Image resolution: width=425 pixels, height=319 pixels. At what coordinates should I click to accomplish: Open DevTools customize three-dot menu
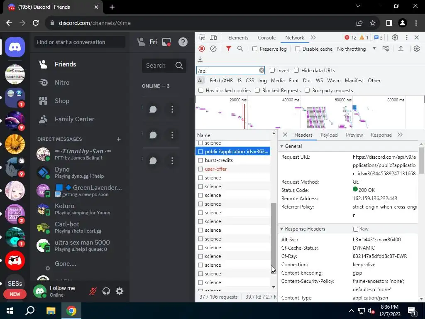pyautogui.click(x=407, y=37)
